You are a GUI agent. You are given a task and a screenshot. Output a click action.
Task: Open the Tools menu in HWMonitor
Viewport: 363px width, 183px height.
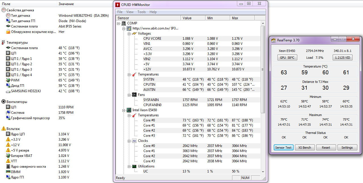pos(141,12)
